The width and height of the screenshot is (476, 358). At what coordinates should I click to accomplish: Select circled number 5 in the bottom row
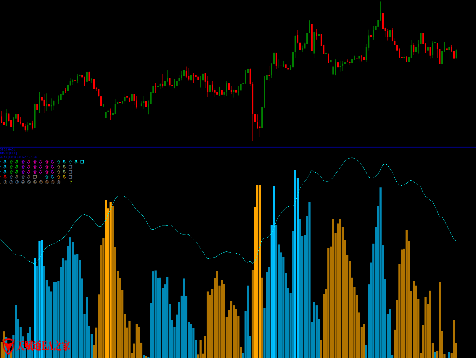click(x=29, y=182)
